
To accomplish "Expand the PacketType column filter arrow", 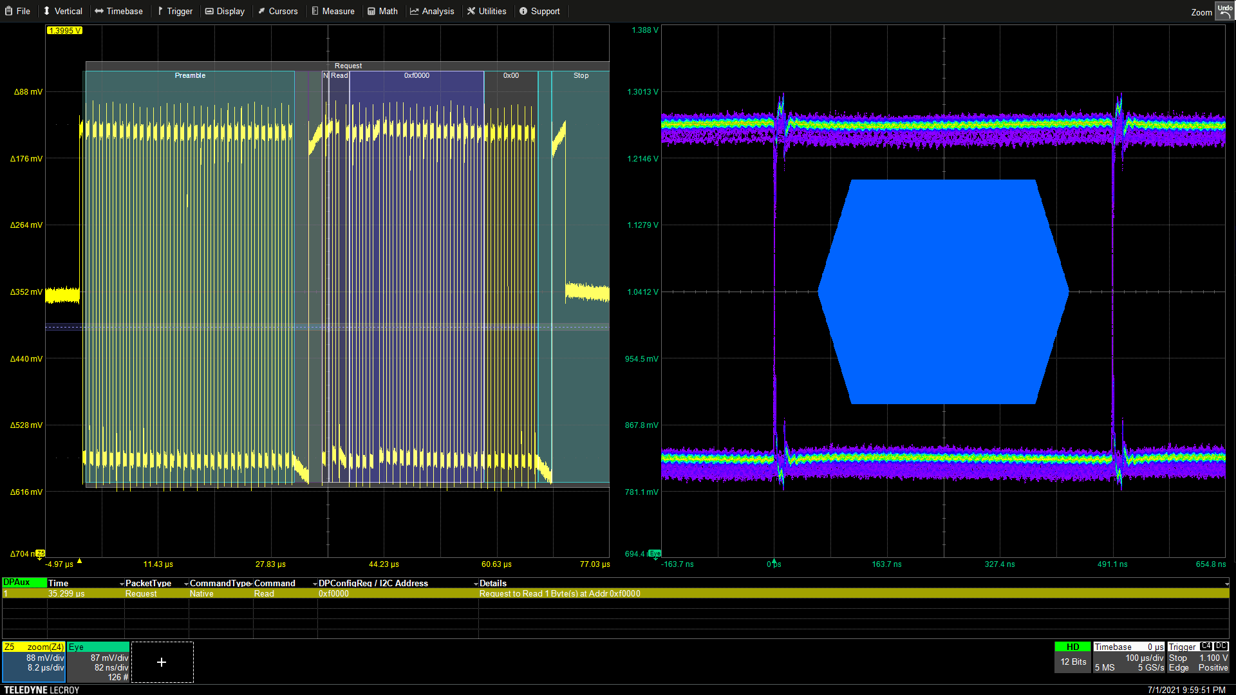I will pos(186,584).
